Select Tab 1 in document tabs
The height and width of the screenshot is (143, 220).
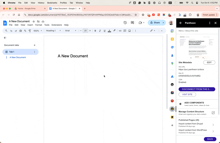[20, 52]
